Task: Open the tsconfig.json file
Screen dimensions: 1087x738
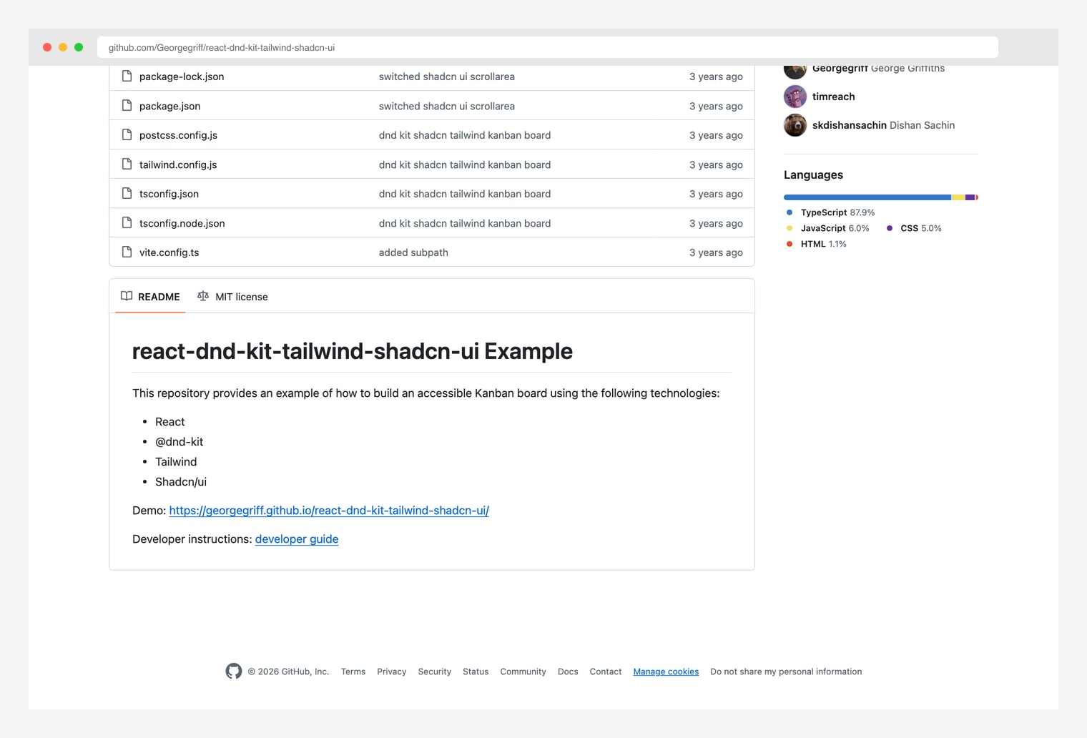Action: click(x=169, y=194)
